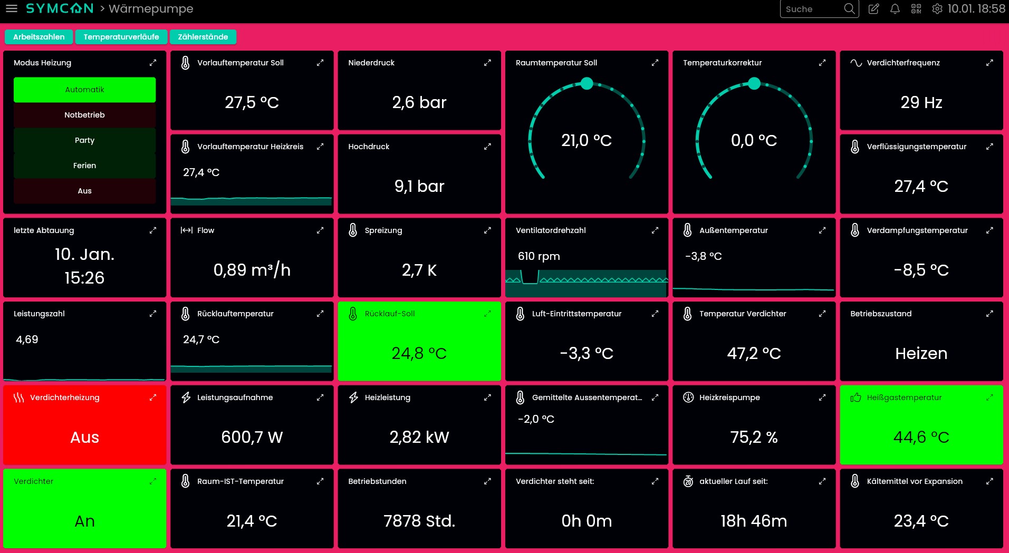Expand the Ventilatordrehzahl chart tile
The image size is (1009, 553).
coord(655,230)
